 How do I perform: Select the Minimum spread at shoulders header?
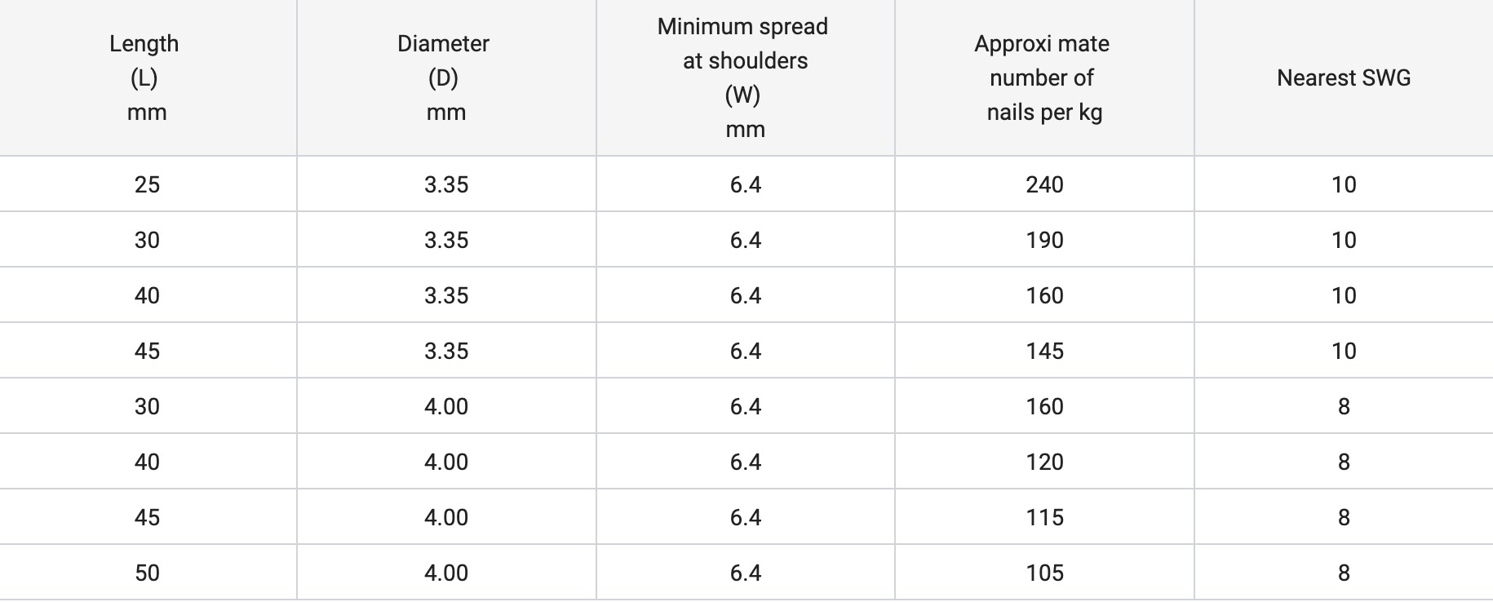point(744,77)
